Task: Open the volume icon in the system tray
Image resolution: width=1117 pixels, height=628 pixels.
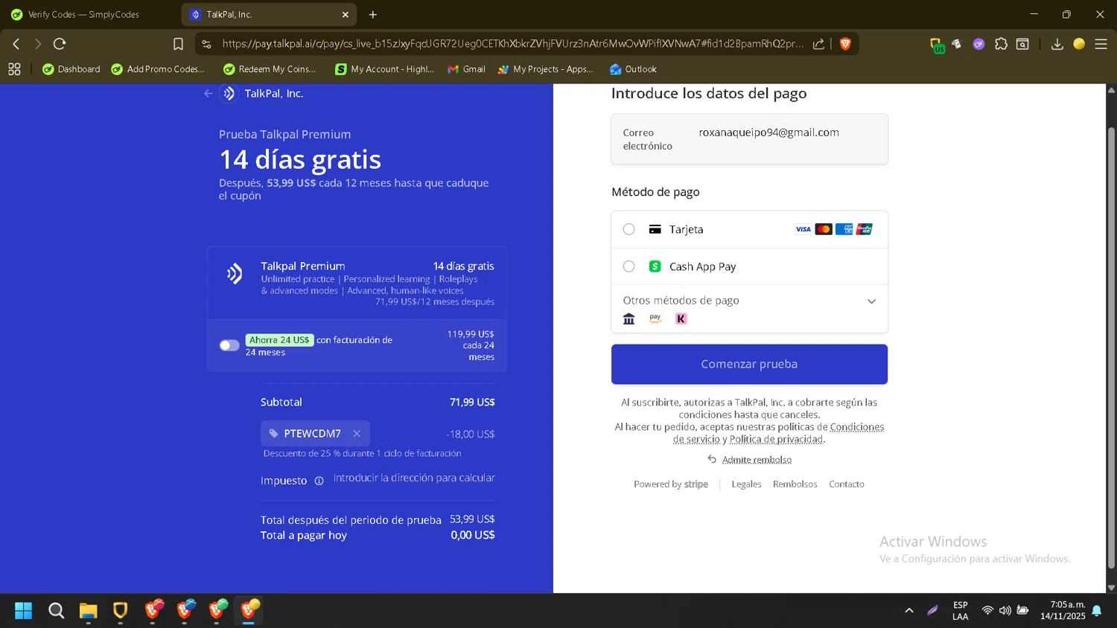Action: pos(1005,611)
